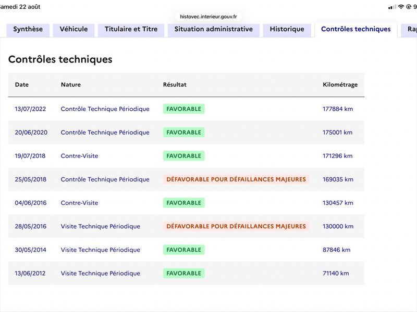
Task: Select mileage value 71140 km
Action: tap(336, 274)
